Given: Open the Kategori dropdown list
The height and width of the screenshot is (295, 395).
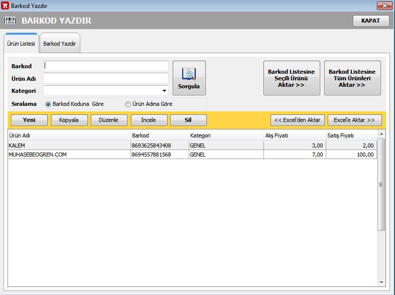Looking at the screenshot, I should point(164,91).
